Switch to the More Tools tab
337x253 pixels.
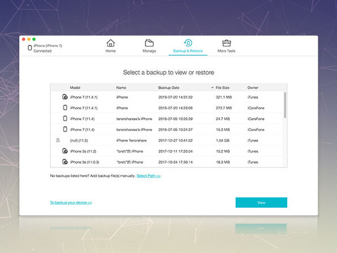click(x=226, y=51)
